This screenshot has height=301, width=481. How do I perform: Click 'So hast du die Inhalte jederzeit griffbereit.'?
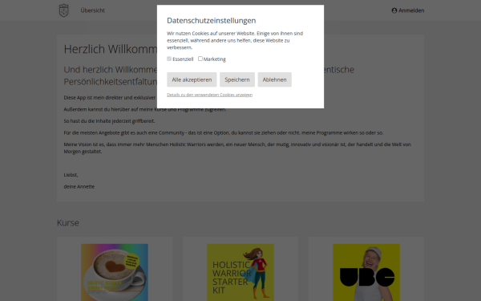[109, 121]
